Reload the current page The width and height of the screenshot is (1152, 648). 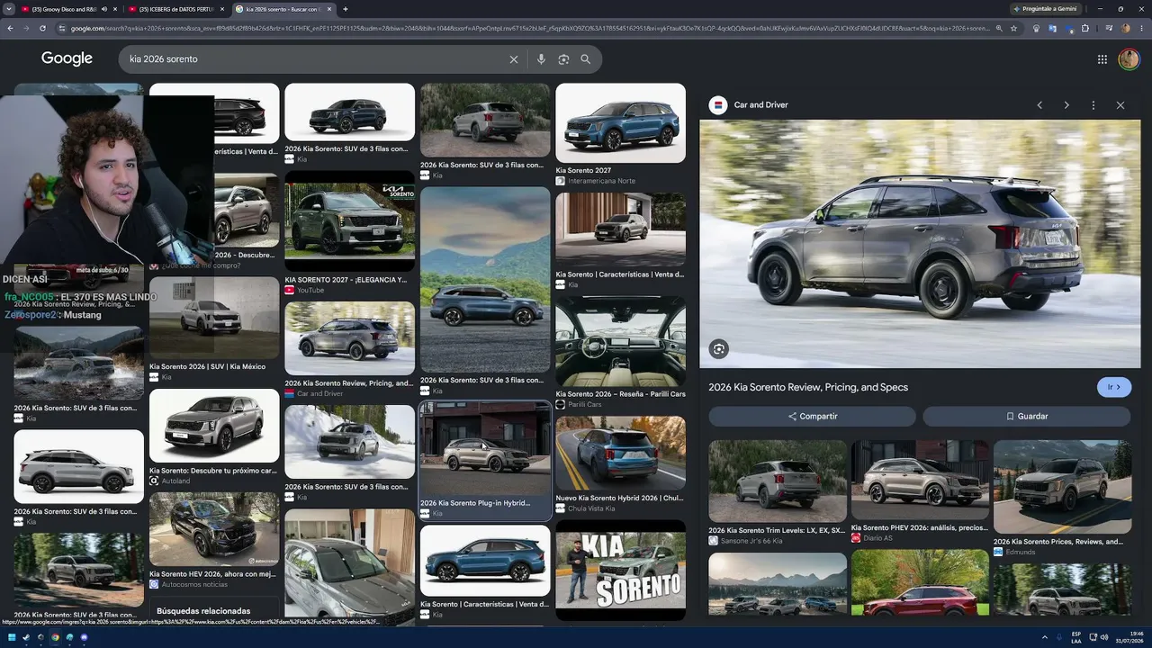(44, 28)
